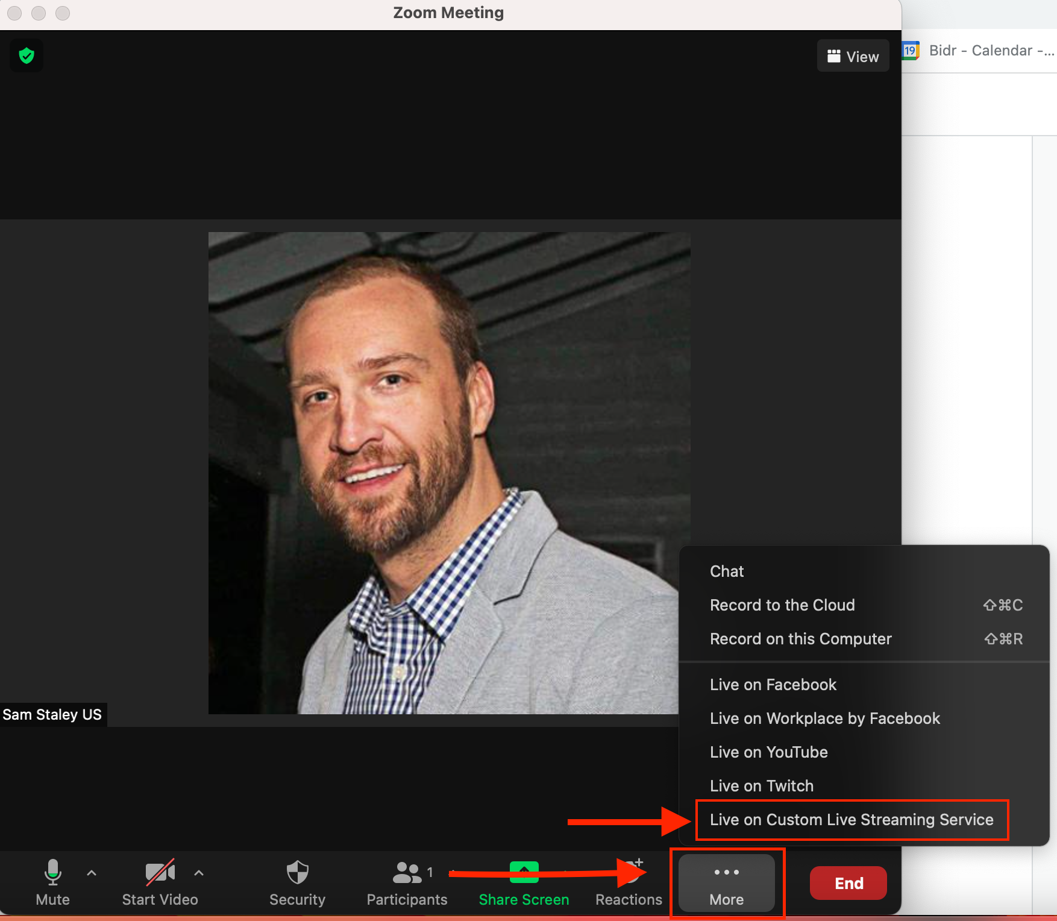Click the Google Calendar favicon in browser tab
The width and height of the screenshot is (1057, 921).
tap(910, 51)
